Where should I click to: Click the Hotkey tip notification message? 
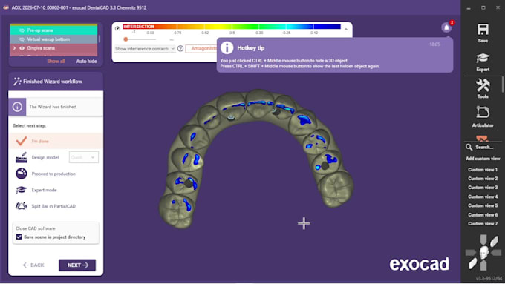point(335,55)
